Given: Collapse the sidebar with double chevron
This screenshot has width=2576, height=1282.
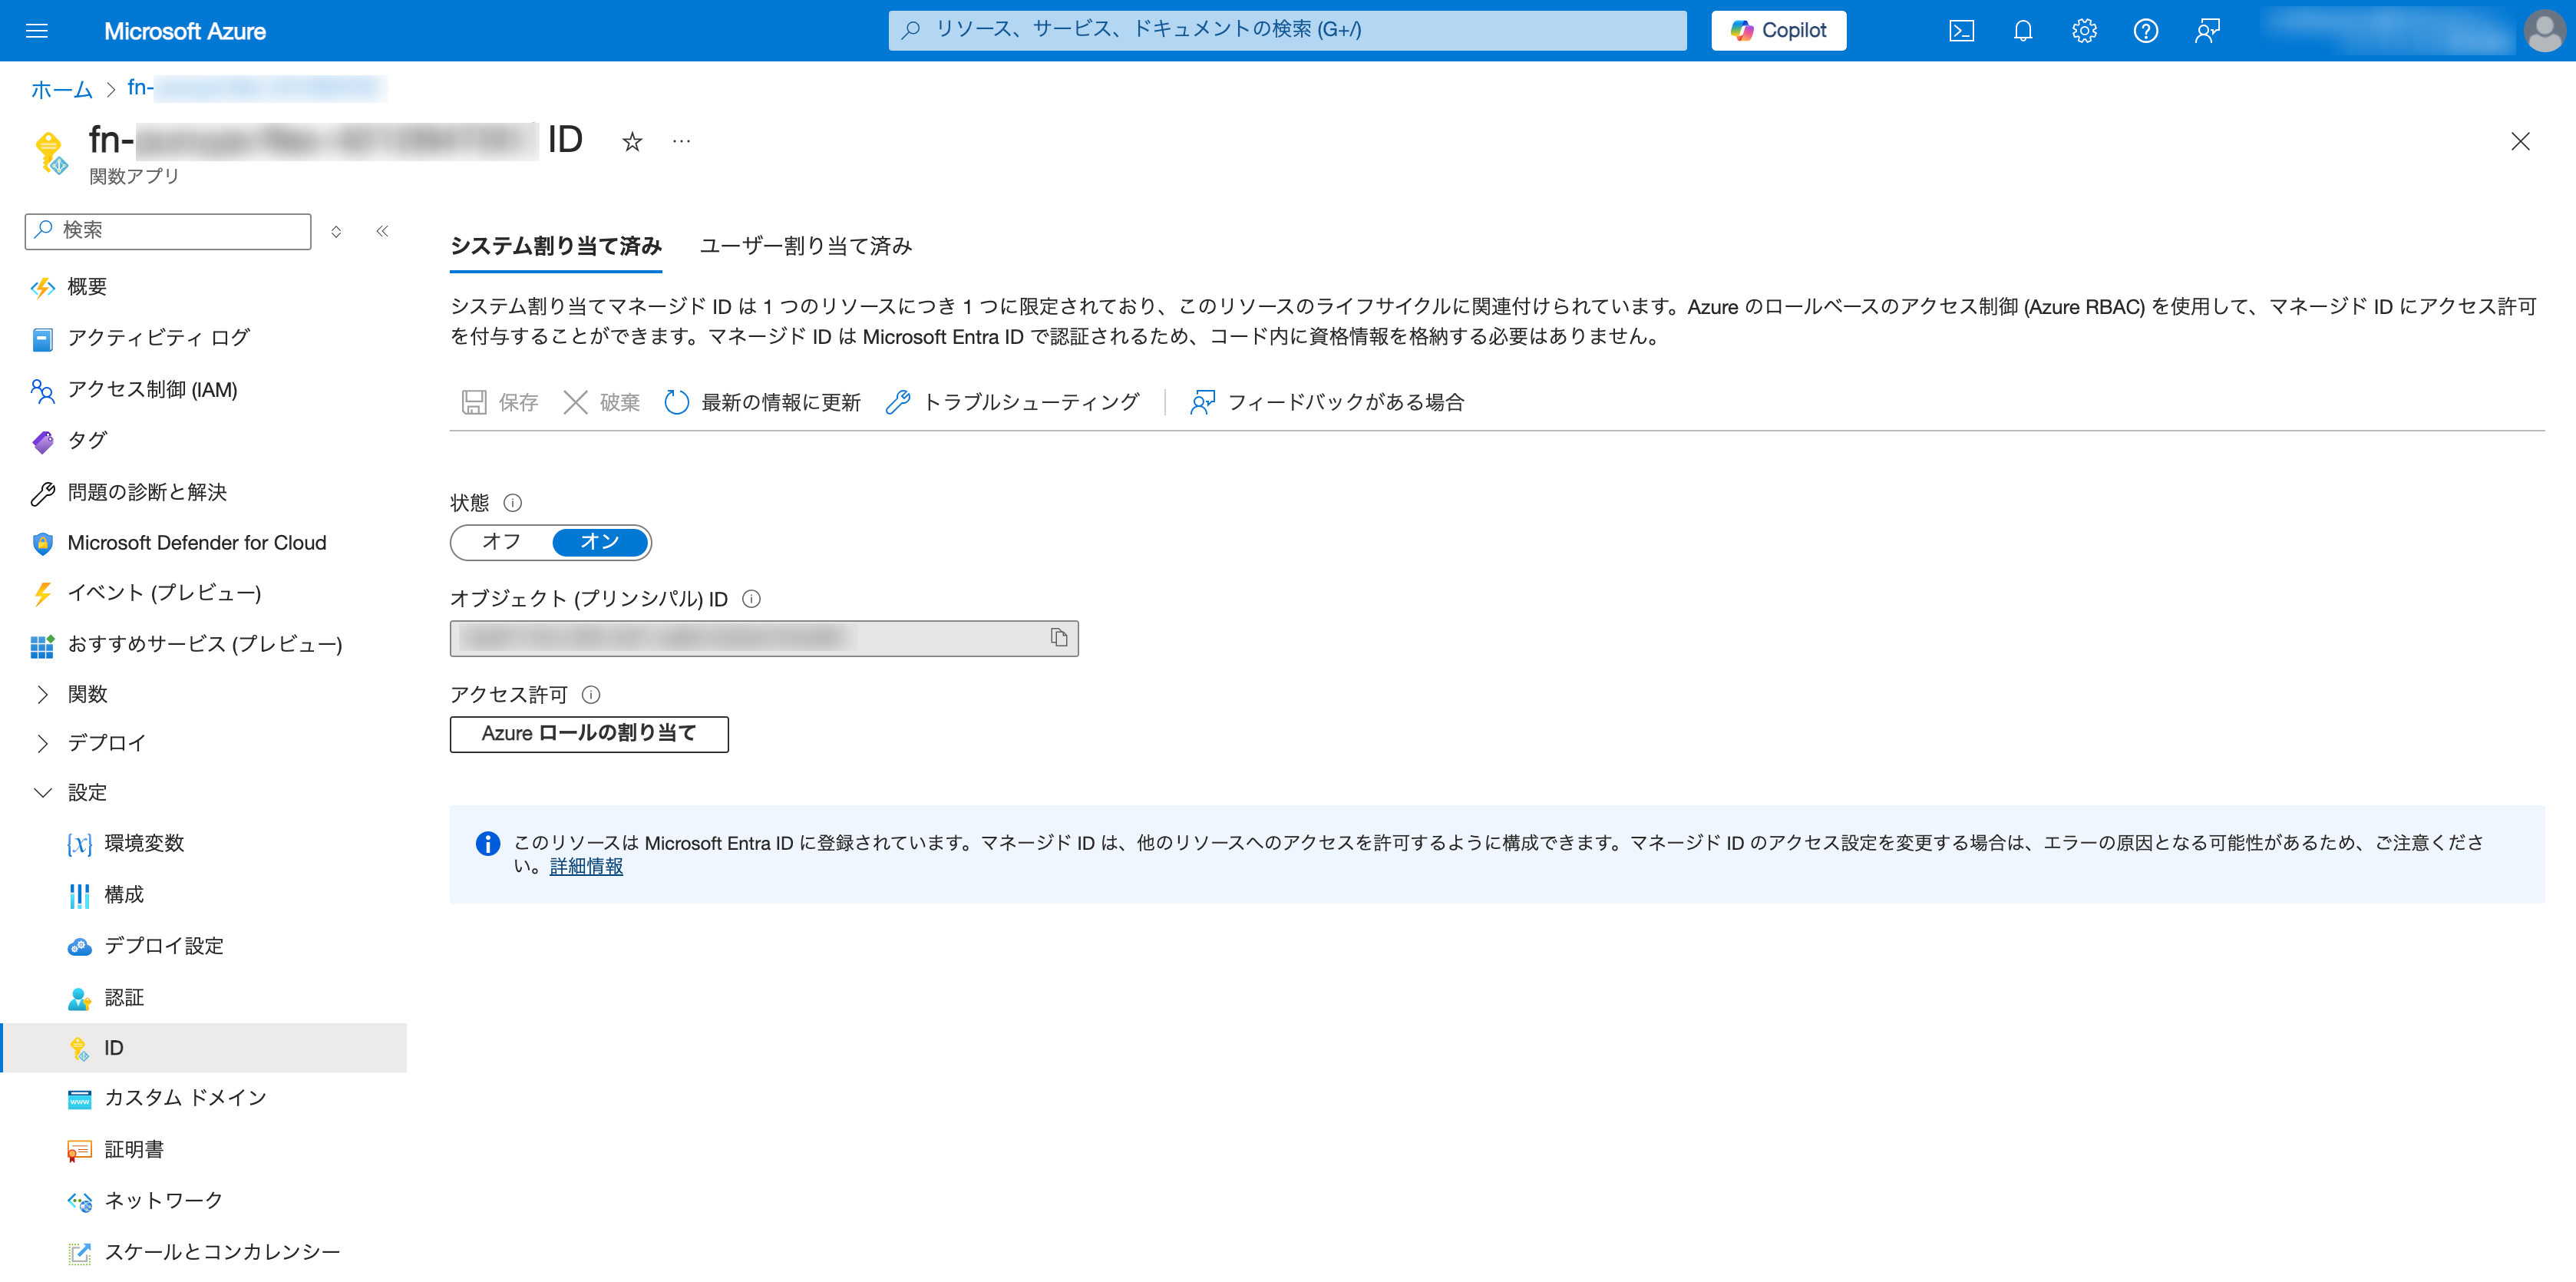Looking at the screenshot, I should 382,231.
